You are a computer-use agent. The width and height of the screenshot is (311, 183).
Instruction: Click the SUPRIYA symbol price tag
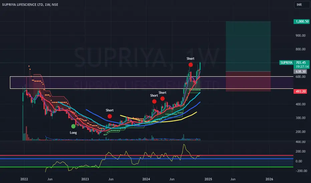286,63
